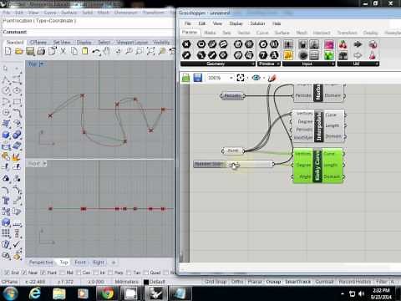Open the Top viewport title dropdown arrow

[42, 64]
